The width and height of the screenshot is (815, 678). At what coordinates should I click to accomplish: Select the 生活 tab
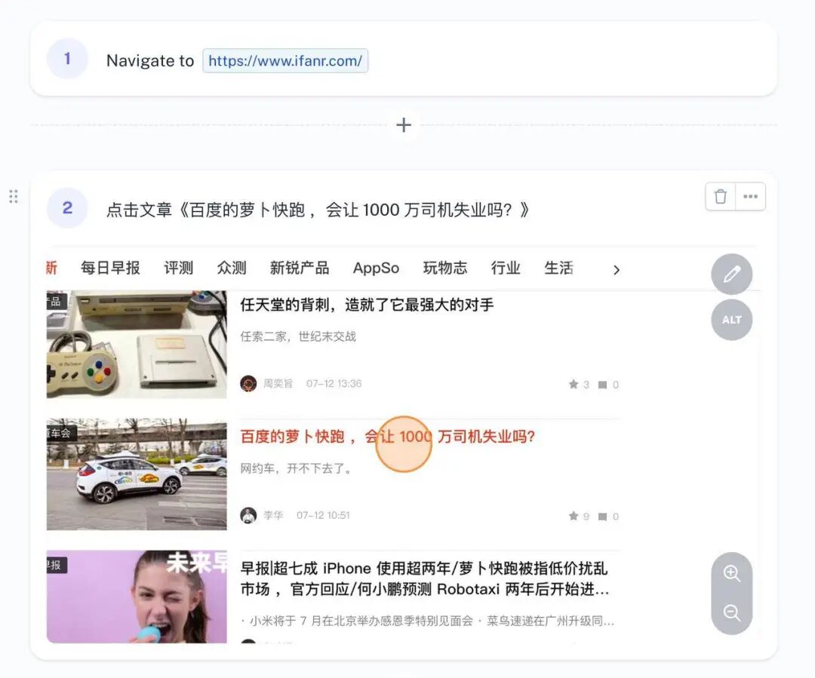[558, 268]
